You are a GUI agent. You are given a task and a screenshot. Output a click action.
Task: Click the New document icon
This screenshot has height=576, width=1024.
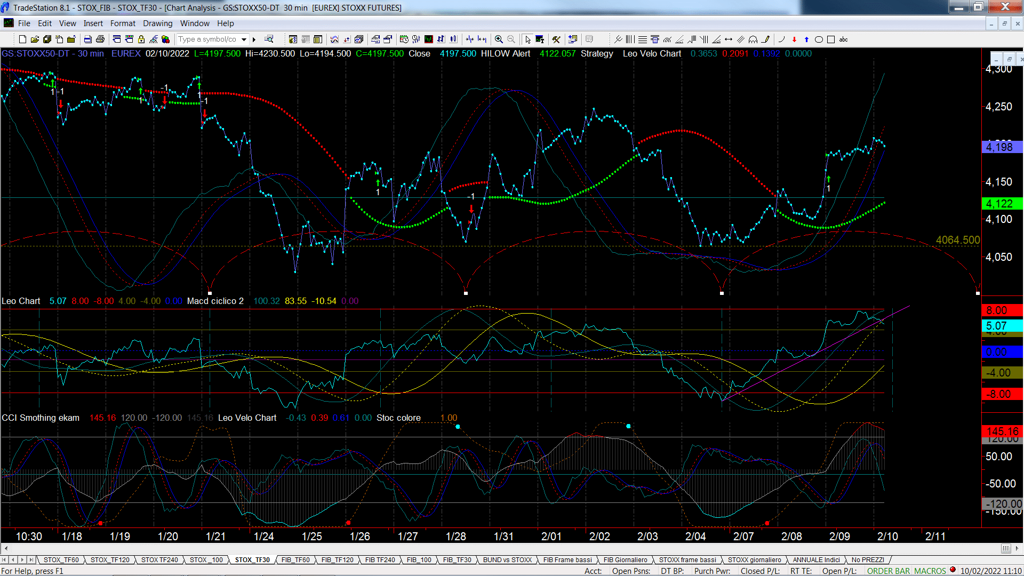click(22, 39)
